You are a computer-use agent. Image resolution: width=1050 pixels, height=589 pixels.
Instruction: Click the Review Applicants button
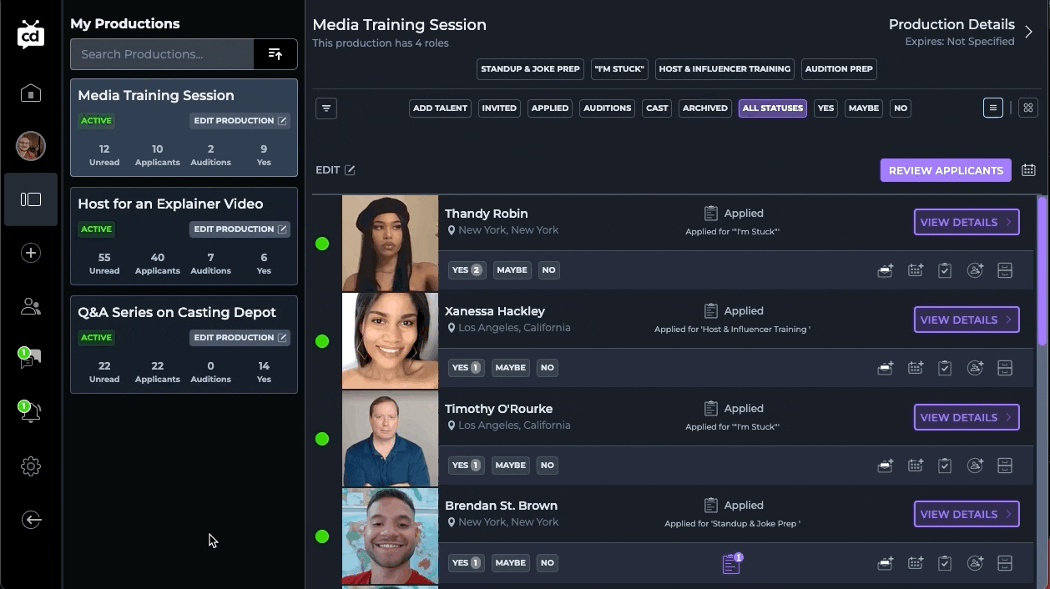coord(946,170)
